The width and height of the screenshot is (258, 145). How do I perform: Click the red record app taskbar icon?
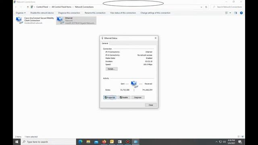pos(128,142)
